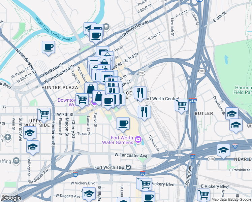Screen dimensions: 252x202
Task: Click Fort Worth Water Gardens camera pin
Action: click(138, 139)
